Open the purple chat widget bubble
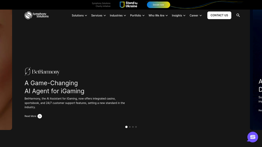Viewport: 262px width, 147px height. click(253, 137)
